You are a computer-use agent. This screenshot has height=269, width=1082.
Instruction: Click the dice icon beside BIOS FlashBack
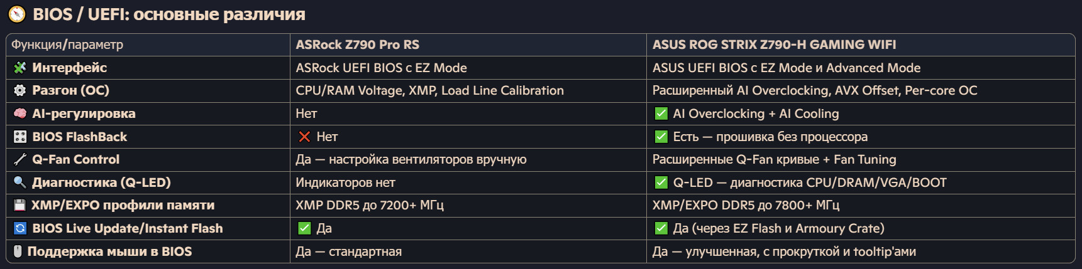pos(20,137)
